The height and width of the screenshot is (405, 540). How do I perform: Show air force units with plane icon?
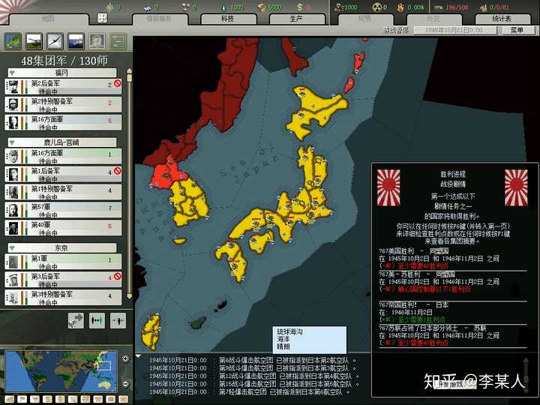(55, 41)
